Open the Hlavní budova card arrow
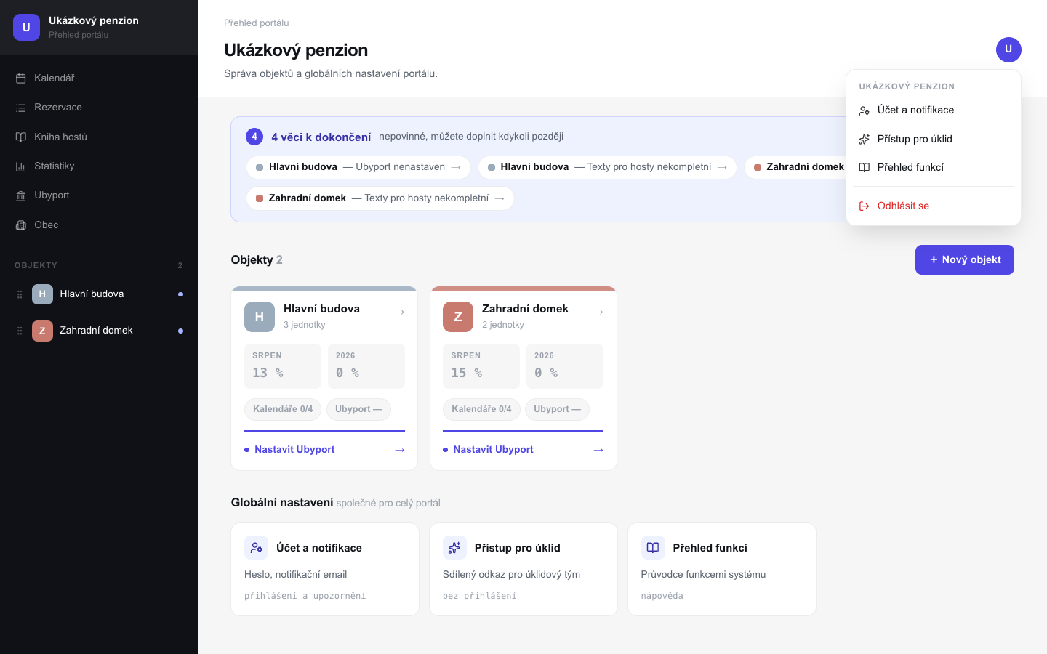Image resolution: width=1047 pixels, height=654 pixels. pyautogui.click(x=398, y=312)
